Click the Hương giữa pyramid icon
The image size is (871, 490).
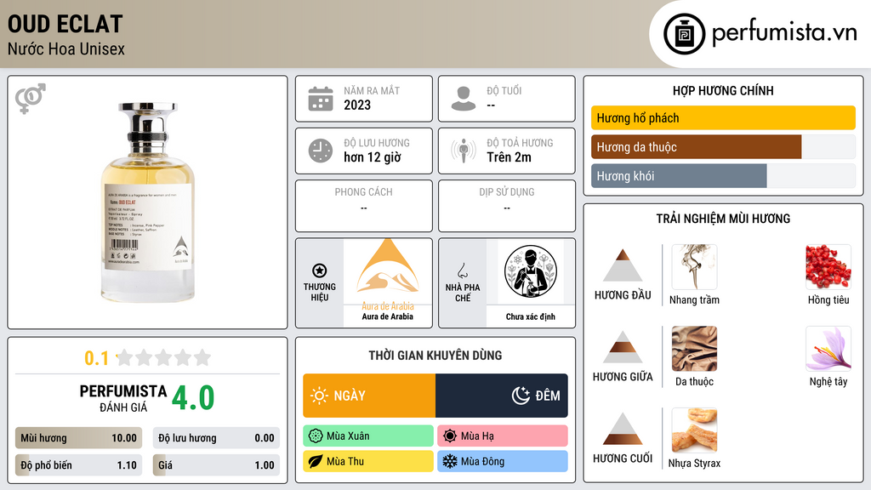pos(623,347)
